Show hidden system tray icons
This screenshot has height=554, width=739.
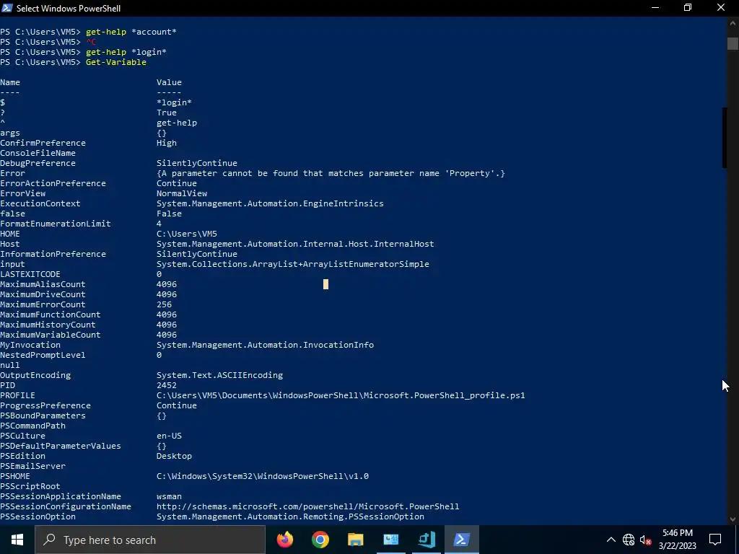click(611, 540)
